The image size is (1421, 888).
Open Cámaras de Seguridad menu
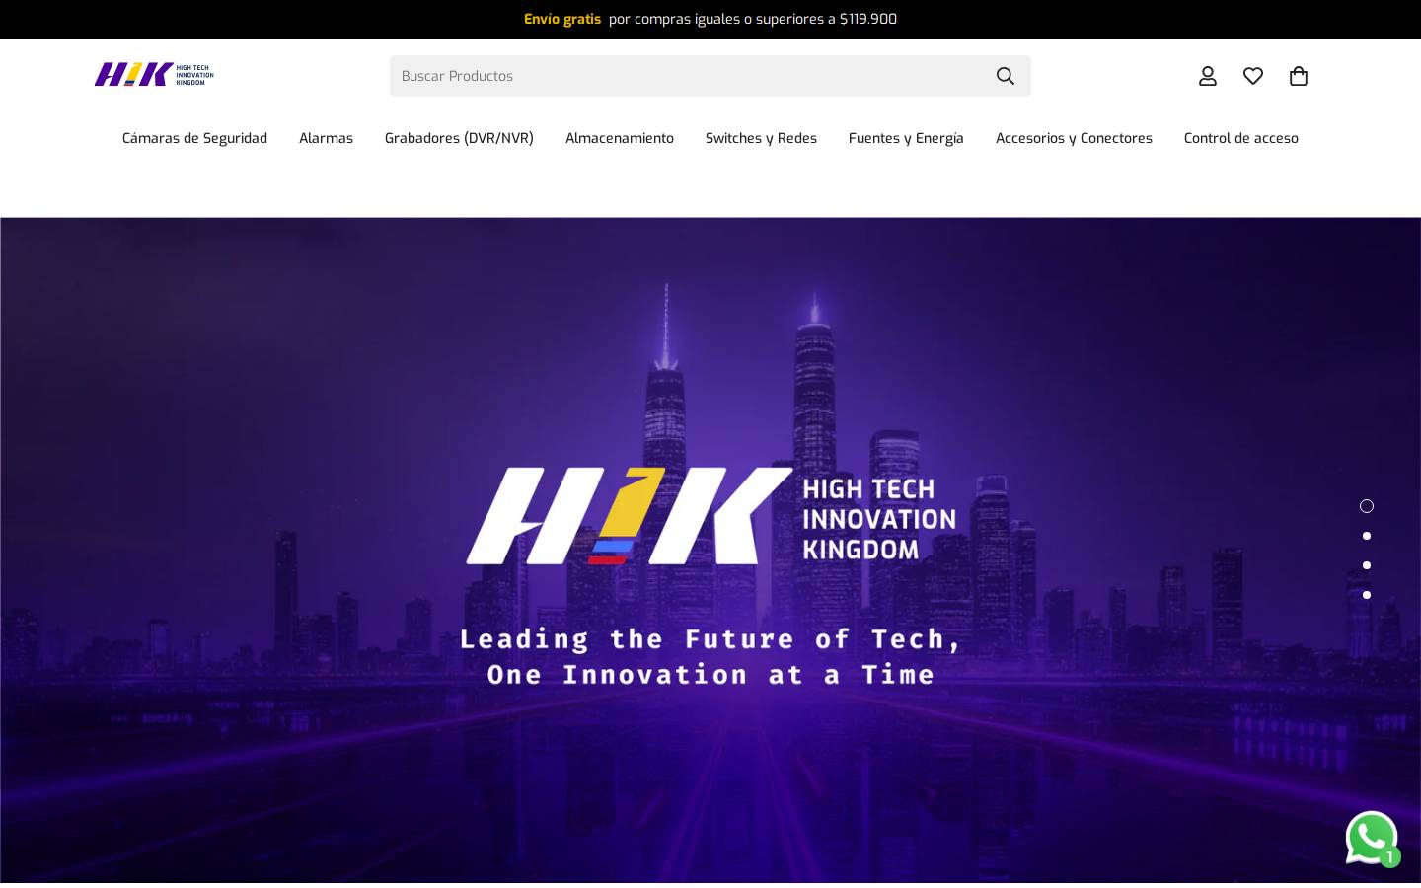pos(194,138)
